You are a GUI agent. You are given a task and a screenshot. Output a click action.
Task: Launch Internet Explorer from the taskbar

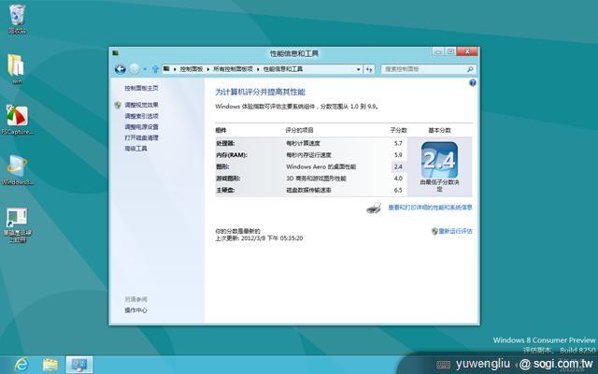(21, 365)
